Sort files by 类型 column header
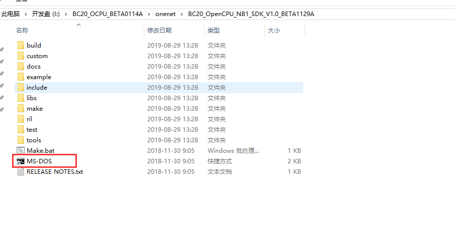455x239 pixels. coord(214,30)
